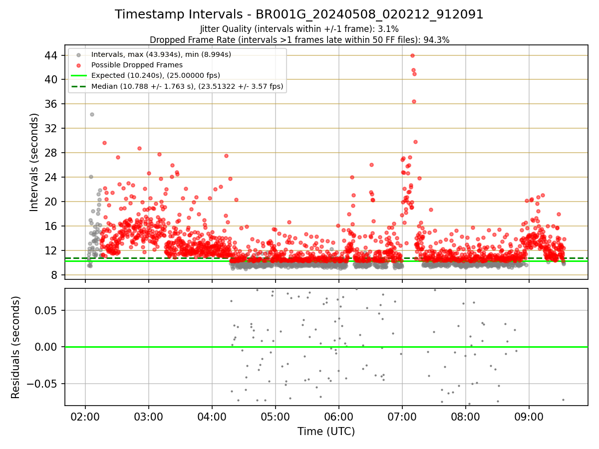This screenshot has width=599, height=449.
Task: Select the topmost red point near 44 seconds
Action: [412, 55]
